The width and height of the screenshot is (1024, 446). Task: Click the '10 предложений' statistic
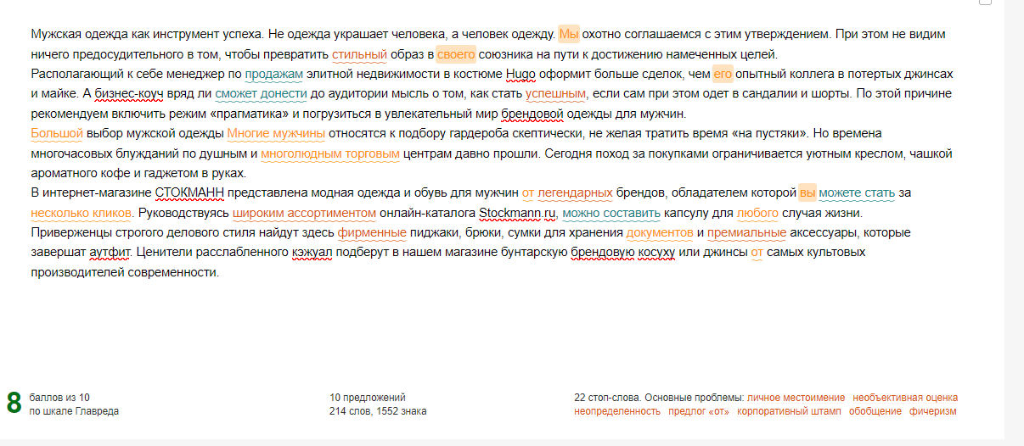click(x=368, y=398)
